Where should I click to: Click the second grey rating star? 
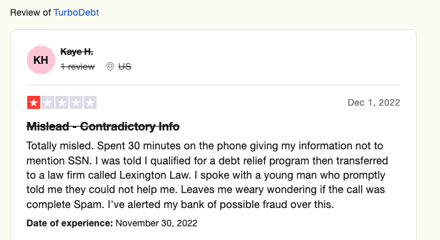pyautogui.click(x=48, y=102)
